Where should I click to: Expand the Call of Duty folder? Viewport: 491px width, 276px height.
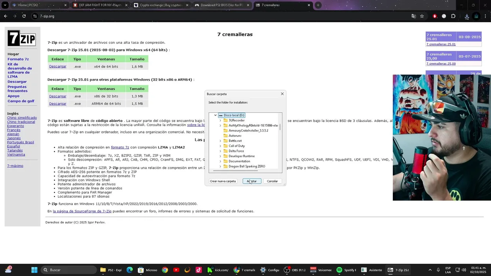(x=220, y=146)
